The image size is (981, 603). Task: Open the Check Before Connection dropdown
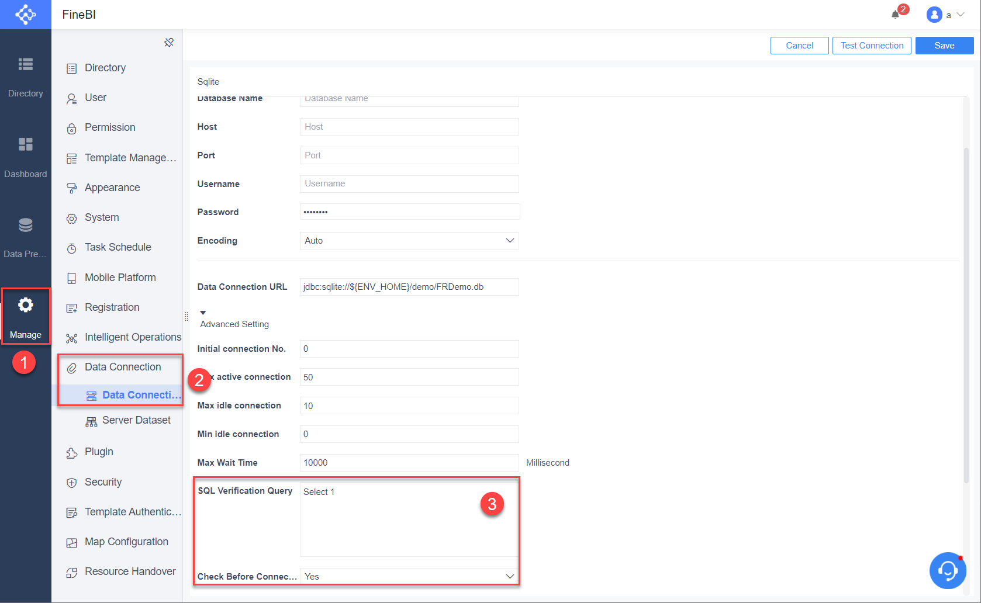409,577
